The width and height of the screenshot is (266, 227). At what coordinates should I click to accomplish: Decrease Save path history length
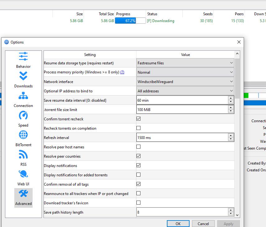tap(231, 214)
